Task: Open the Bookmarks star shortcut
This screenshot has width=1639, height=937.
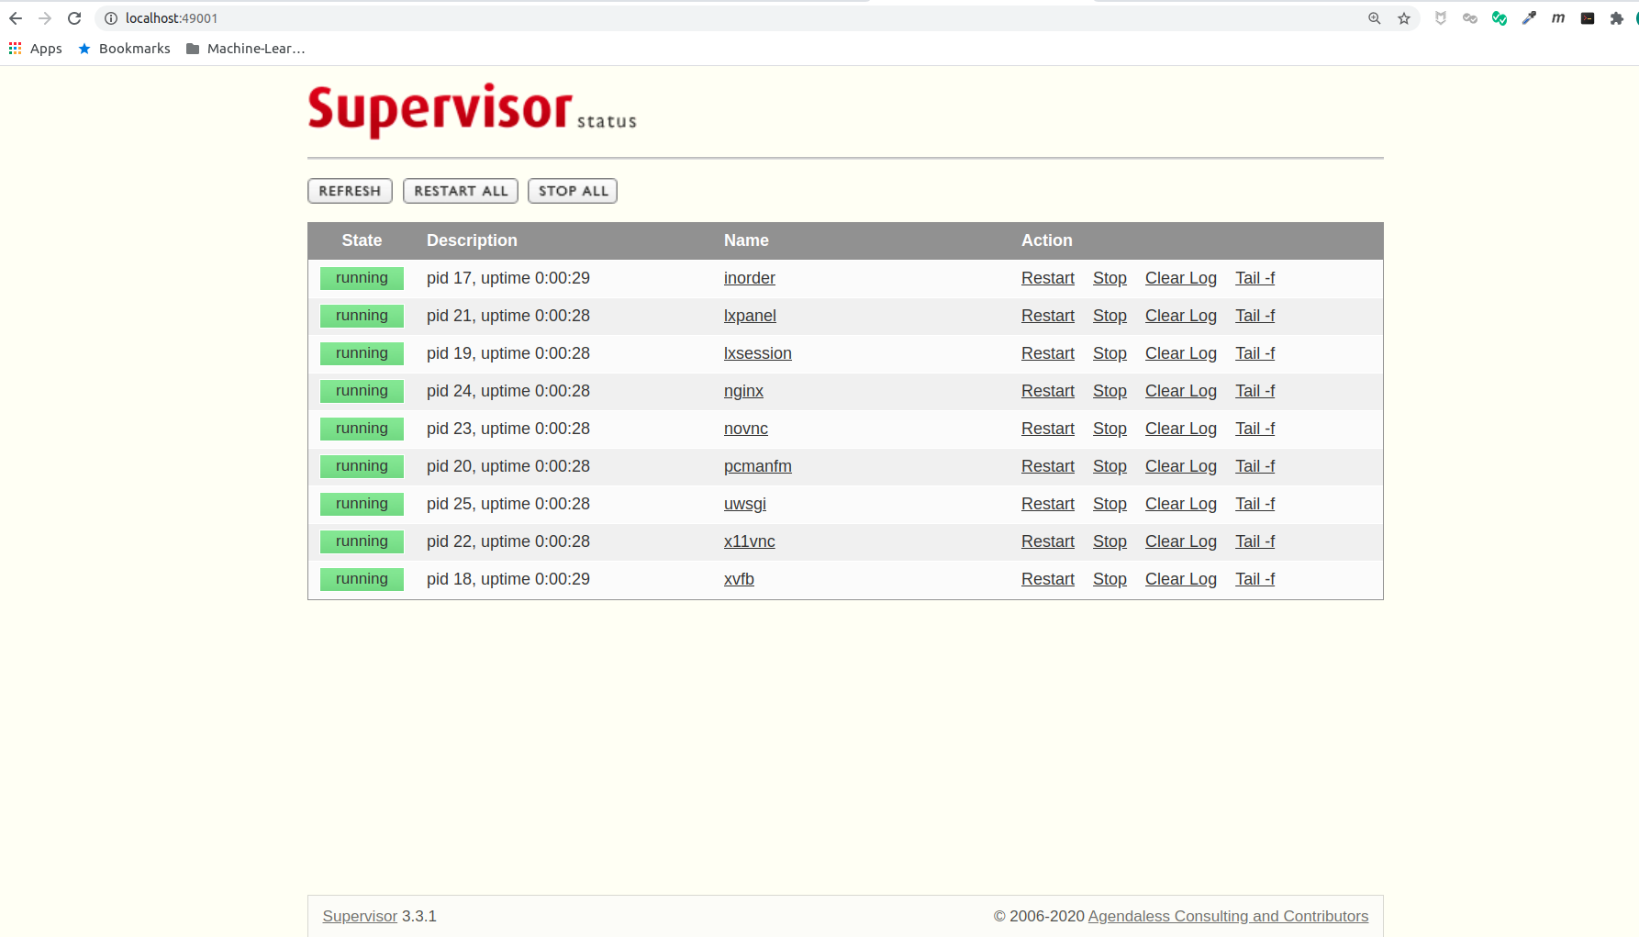Action: coord(125,49)
